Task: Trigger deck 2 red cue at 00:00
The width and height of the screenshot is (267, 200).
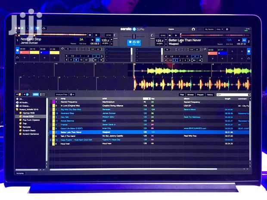Action: [212, 53]
